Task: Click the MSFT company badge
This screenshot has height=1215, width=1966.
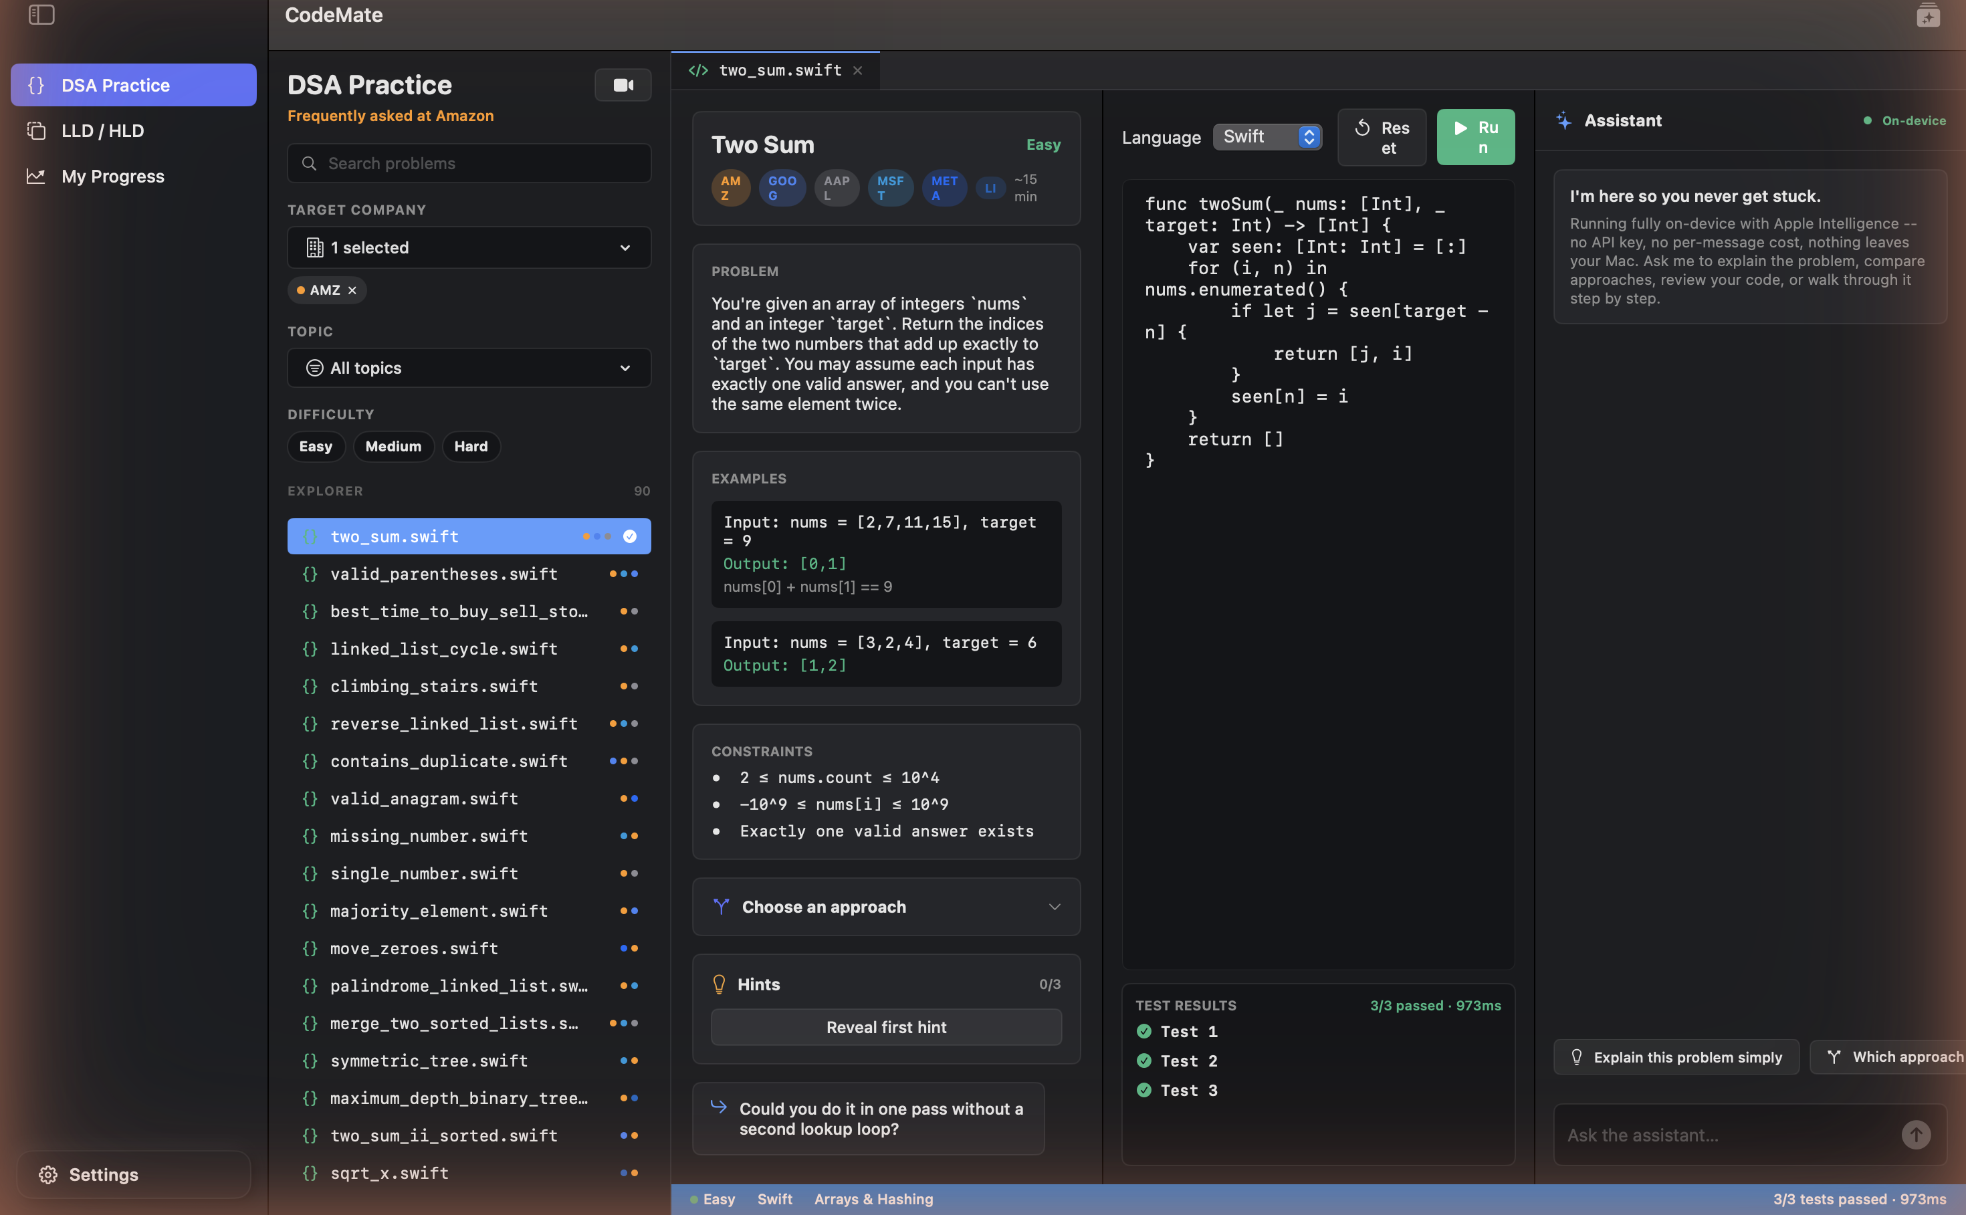Action: coord(890,188)
